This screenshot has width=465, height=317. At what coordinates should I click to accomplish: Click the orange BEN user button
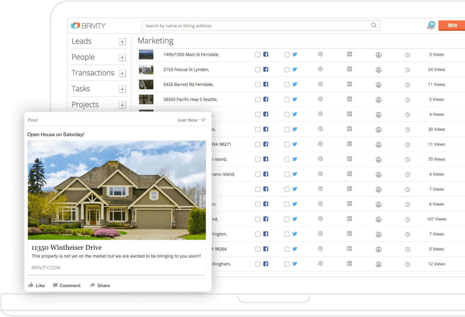pyautogui.click(x=452, y=25)
